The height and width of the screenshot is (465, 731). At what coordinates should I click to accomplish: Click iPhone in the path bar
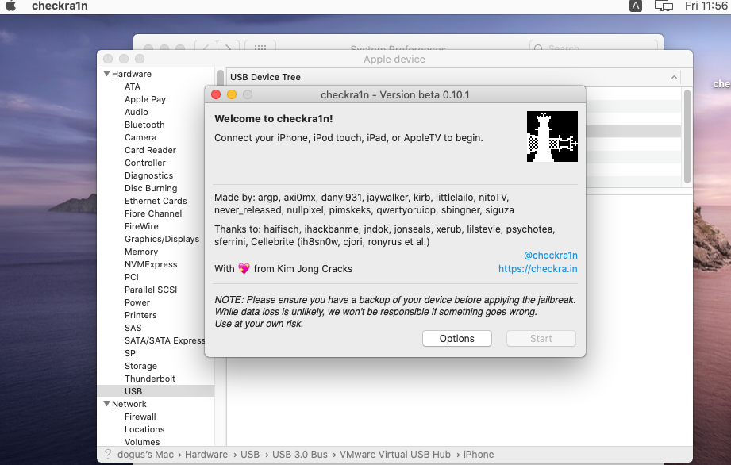tap(479, 454)
